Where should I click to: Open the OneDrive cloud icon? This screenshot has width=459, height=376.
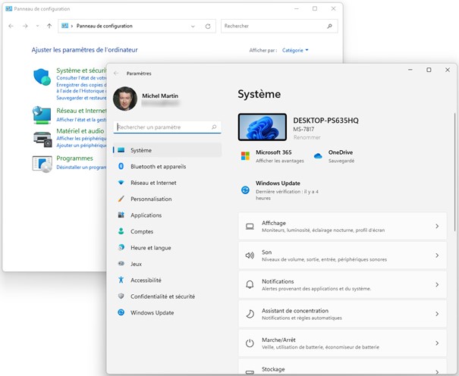click(x=318, y=155)
